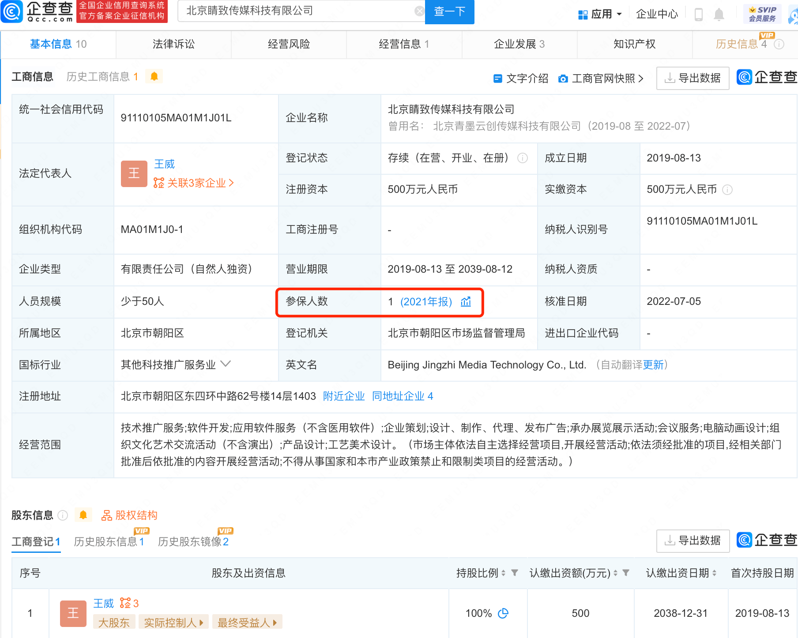798x638 pixels.
Task: Focus the company name search field
Action: tap(300, 11)
